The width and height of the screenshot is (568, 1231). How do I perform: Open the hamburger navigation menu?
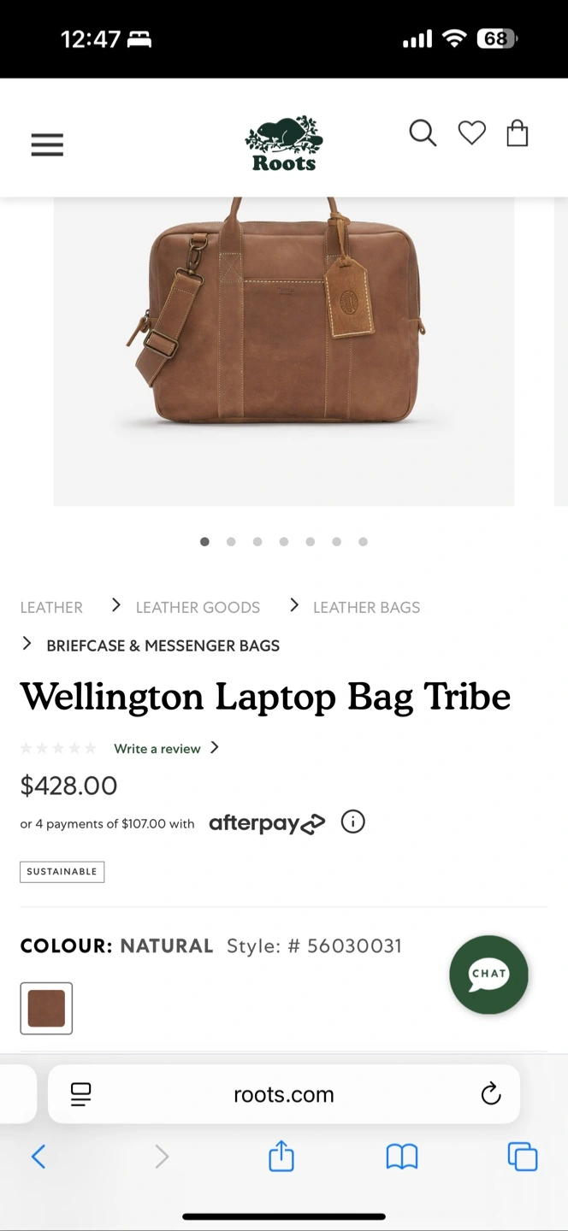[47, 145]
